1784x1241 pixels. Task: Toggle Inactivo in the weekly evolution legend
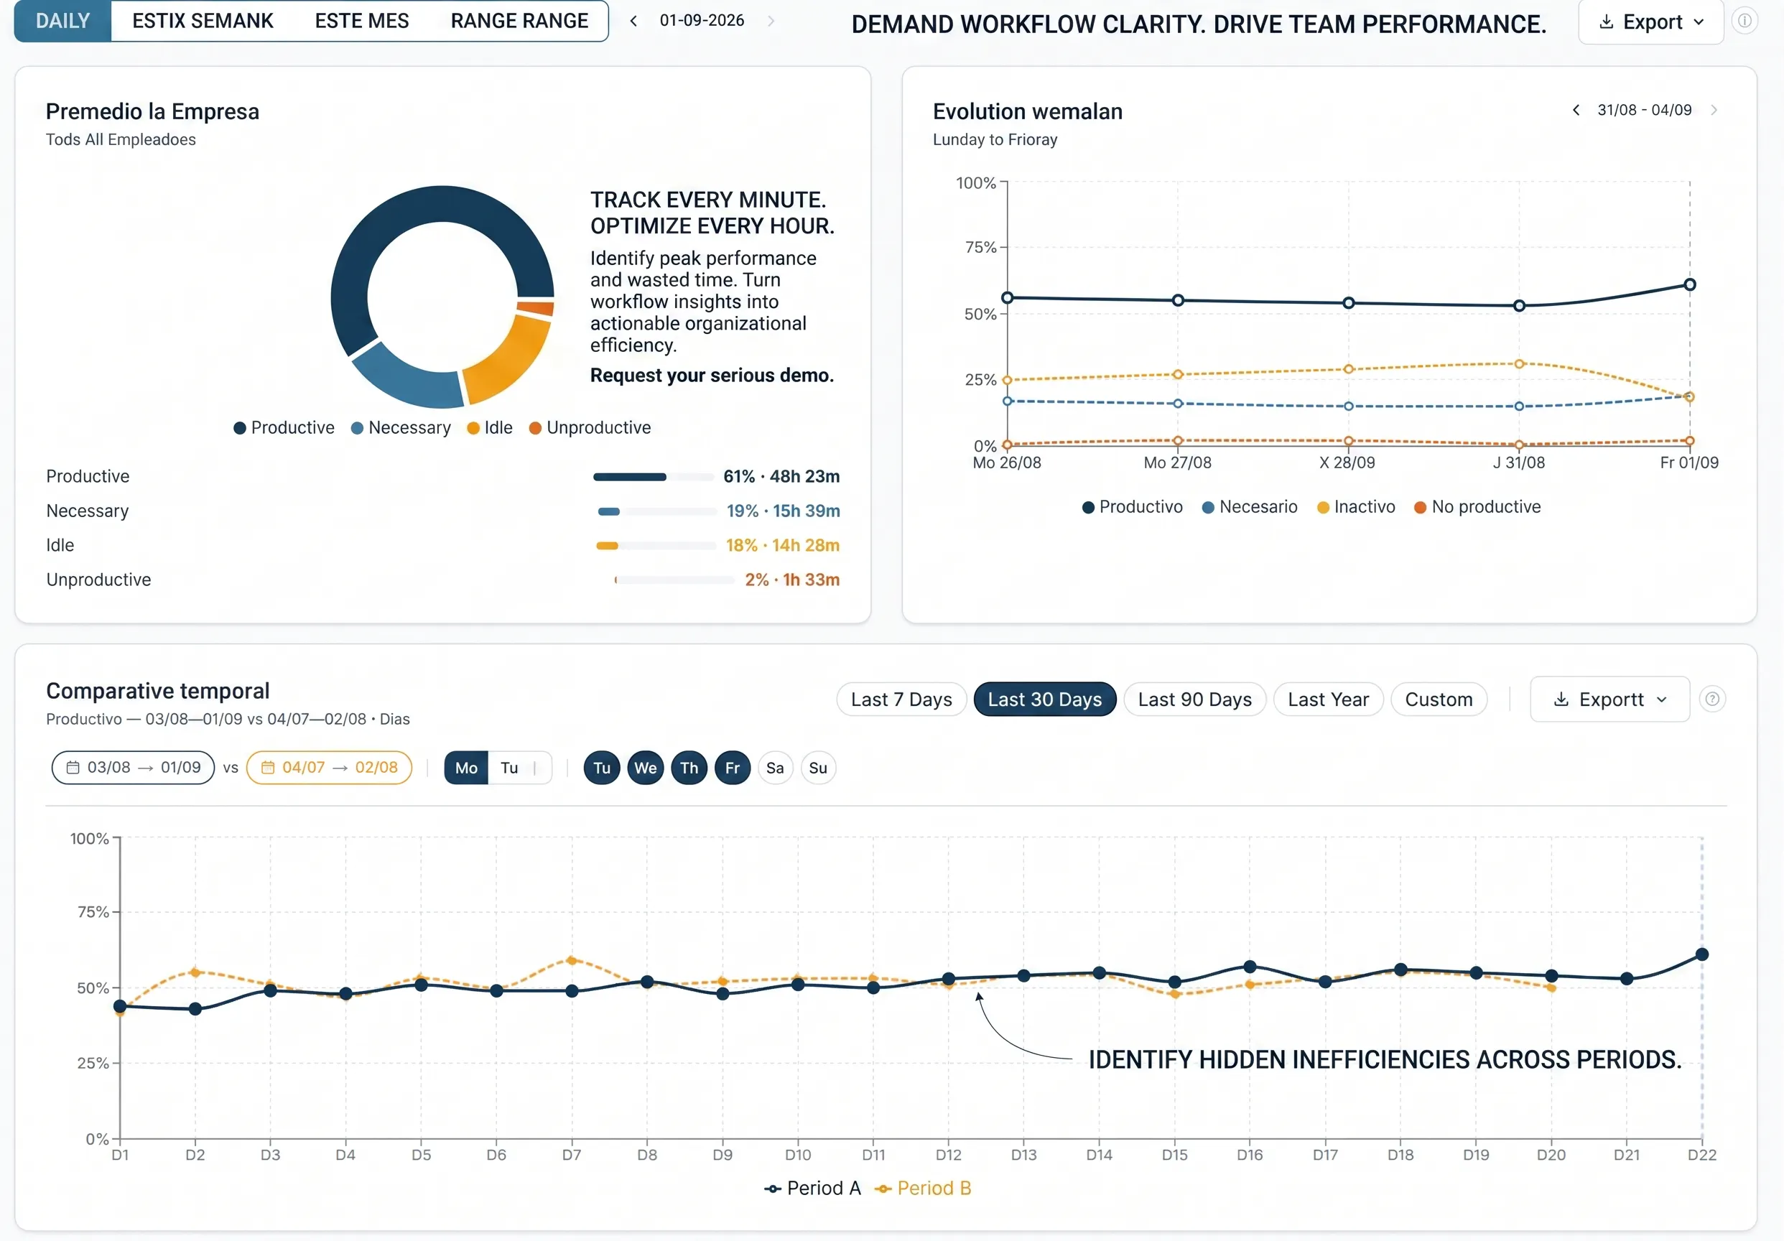[1356, 508]
